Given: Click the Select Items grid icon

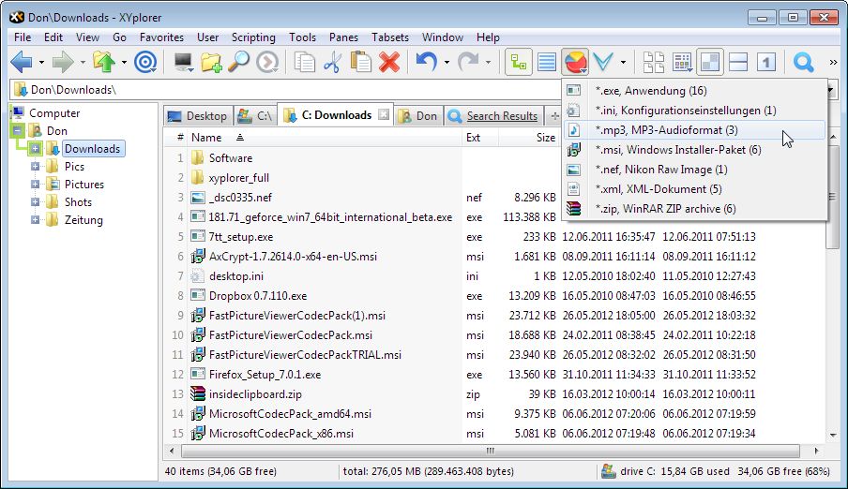Looking at the screenshot, I should click(682, 62).
